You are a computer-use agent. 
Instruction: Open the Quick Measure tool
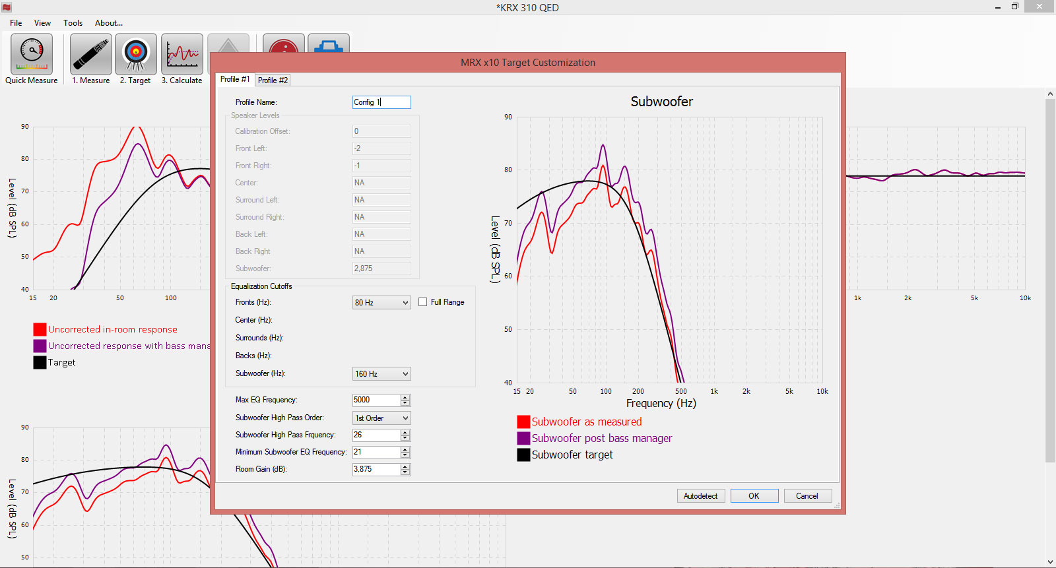coord(31,54)
